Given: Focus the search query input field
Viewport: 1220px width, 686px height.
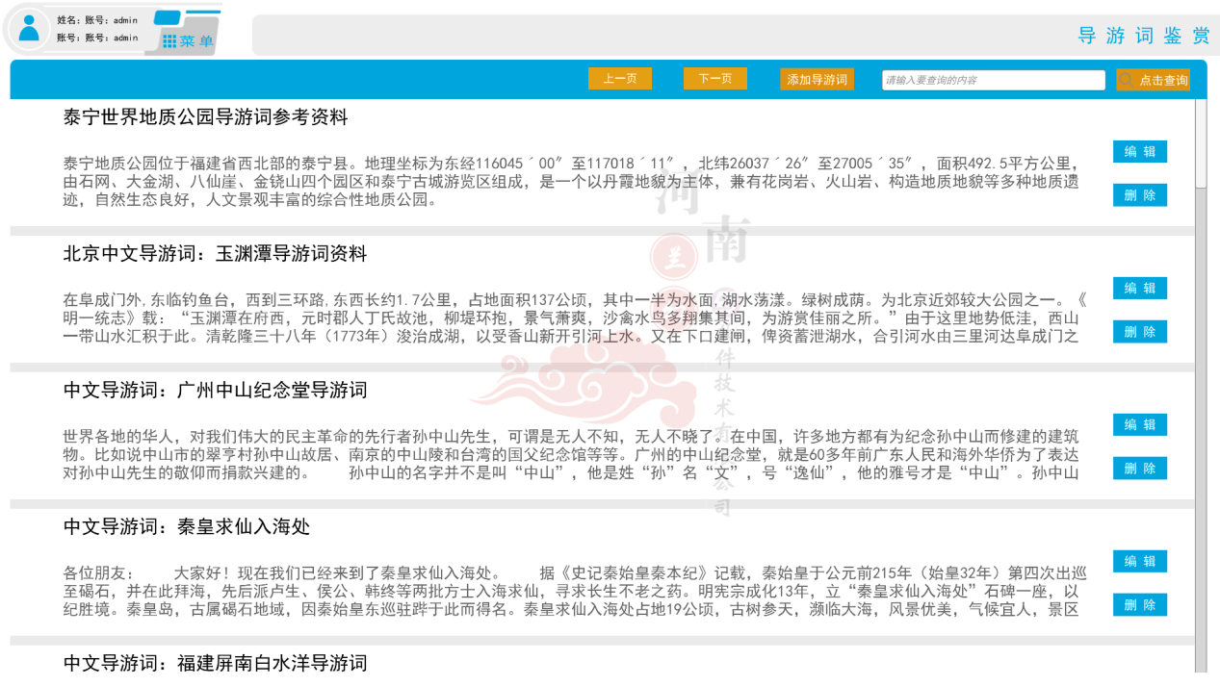Looking at the screenshot, I should click(992, 81).
